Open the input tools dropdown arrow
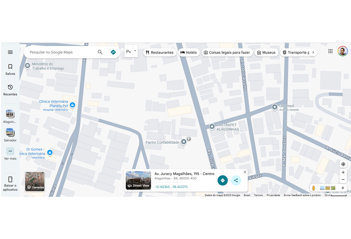Image resolution: width=351 pixels, height=239 pixels. (x=135, y=51)
